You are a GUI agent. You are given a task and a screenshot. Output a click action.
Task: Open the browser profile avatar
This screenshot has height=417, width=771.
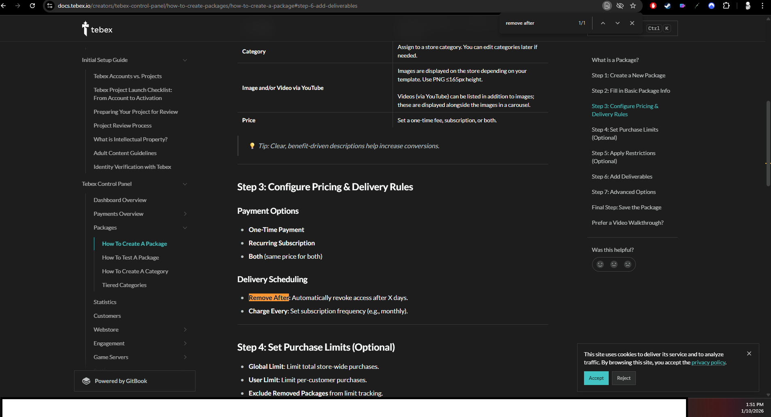point(748,6)
